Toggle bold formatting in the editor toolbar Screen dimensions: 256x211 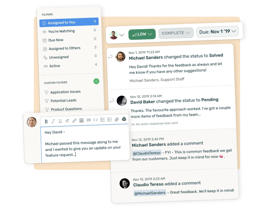click(x=46, y=122)
